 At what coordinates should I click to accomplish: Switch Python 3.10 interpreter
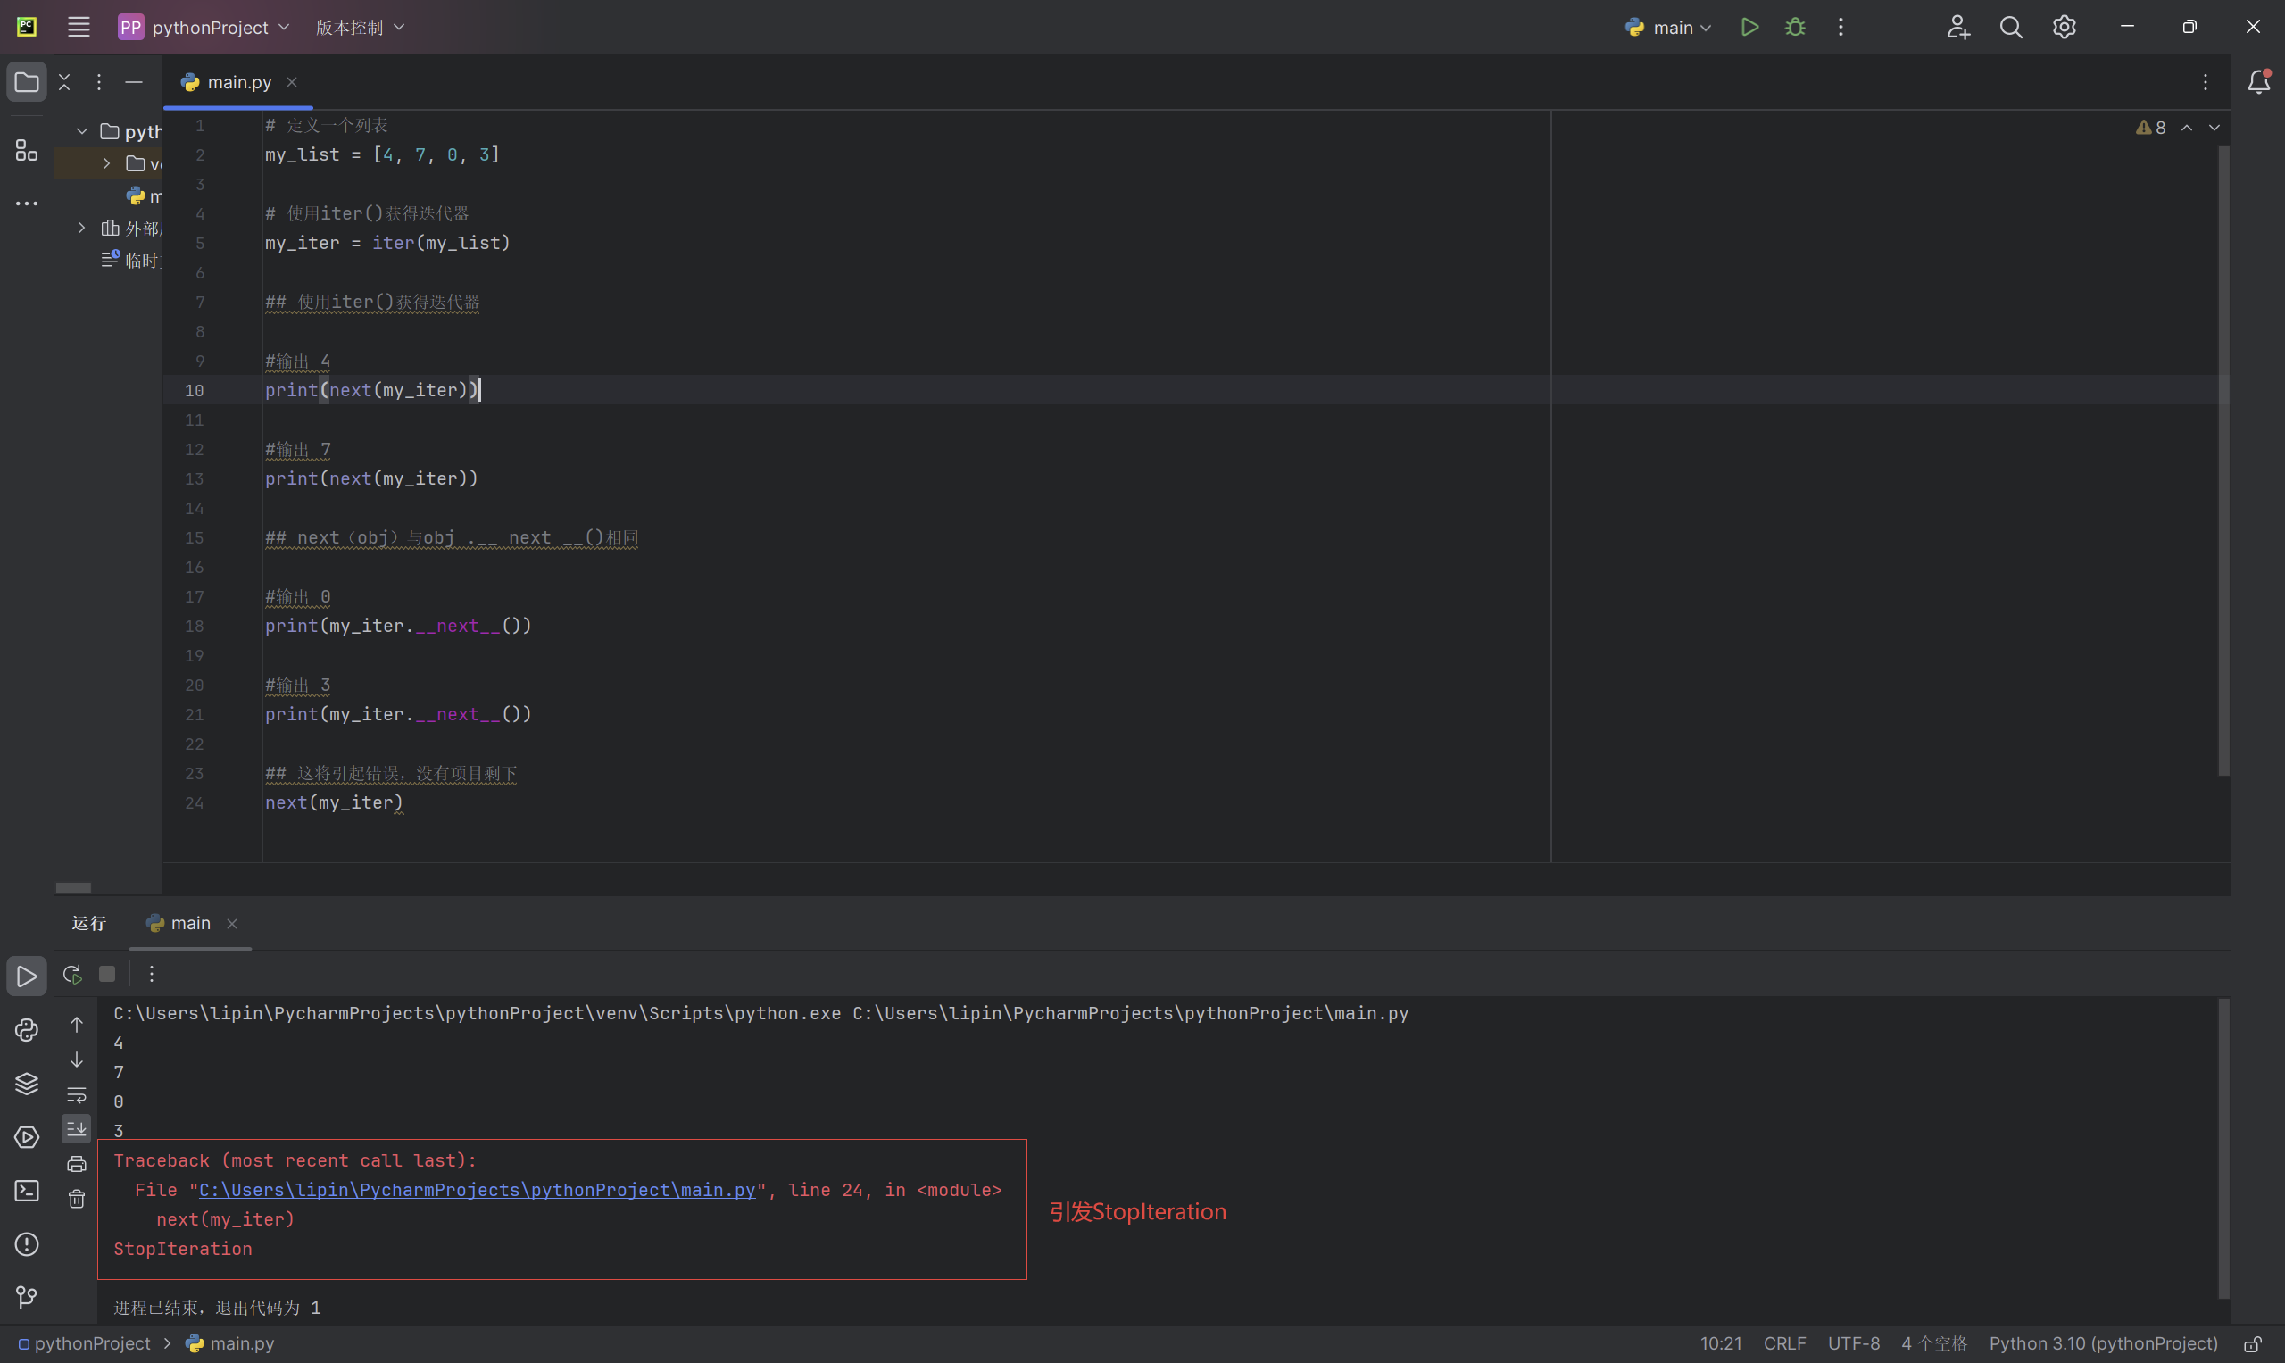pyautogui.click(x=2103, y=1343)
